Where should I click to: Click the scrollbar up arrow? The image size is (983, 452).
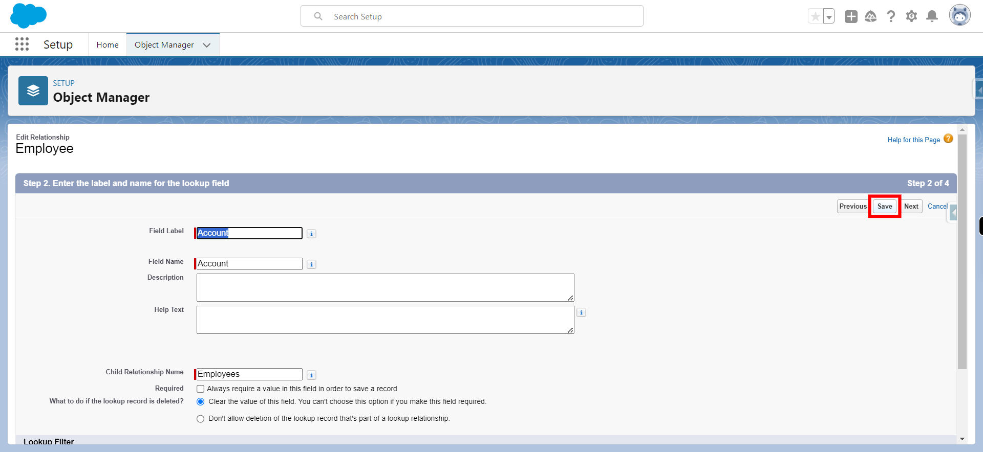point(962,130)
